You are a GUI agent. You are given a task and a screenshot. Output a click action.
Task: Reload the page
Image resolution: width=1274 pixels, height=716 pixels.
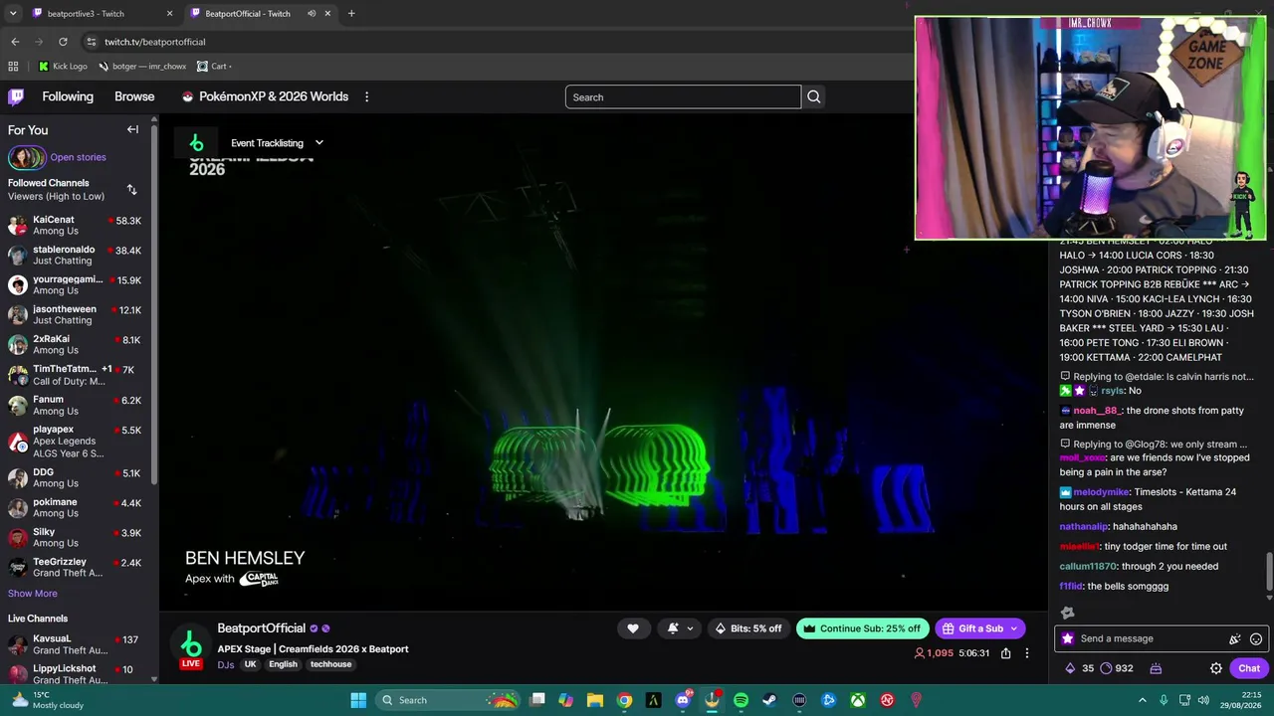pyautogui.click(x=63, y=42)
